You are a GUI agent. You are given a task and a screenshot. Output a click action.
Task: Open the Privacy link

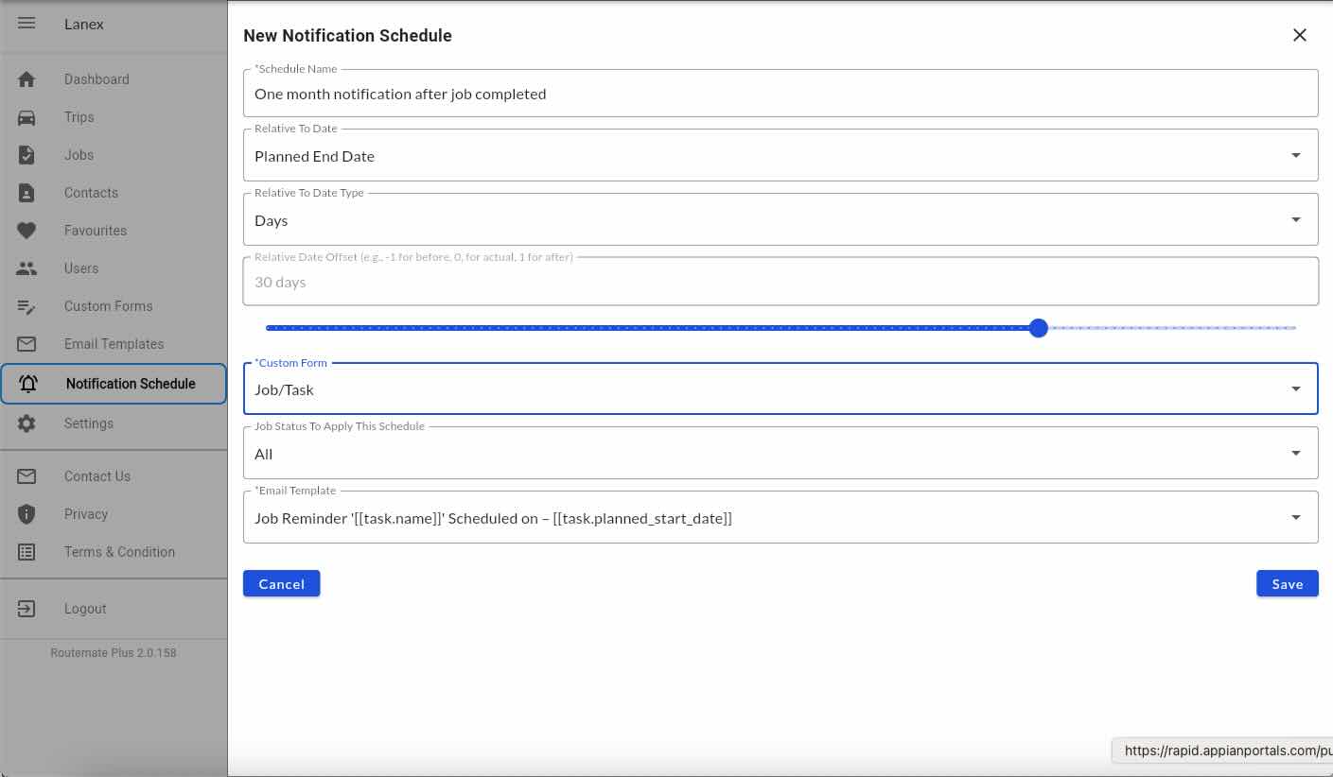pos(86,514)
